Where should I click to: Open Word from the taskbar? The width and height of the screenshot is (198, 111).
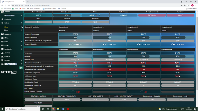coord(63,109)
